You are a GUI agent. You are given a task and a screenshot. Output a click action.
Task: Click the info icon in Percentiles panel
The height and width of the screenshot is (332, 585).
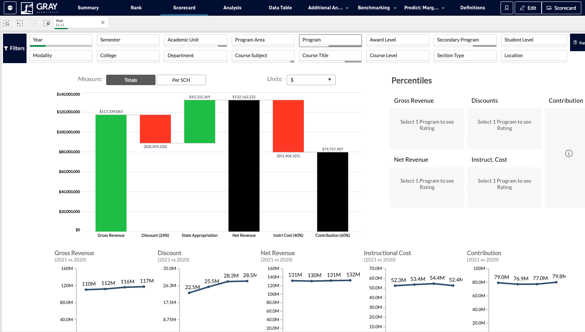click(x=569, y=153)
